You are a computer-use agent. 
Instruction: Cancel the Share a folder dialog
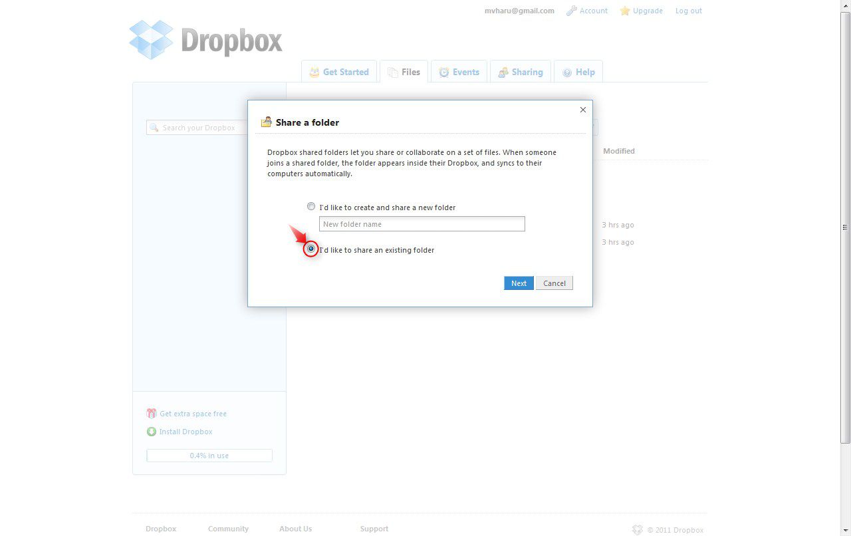(x=554, y=283)
